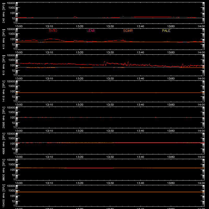This screenshot has height=209, width=209.
Task: Click the 13:20 tick under the 2695 MHz panel
Action: [80, 131]
